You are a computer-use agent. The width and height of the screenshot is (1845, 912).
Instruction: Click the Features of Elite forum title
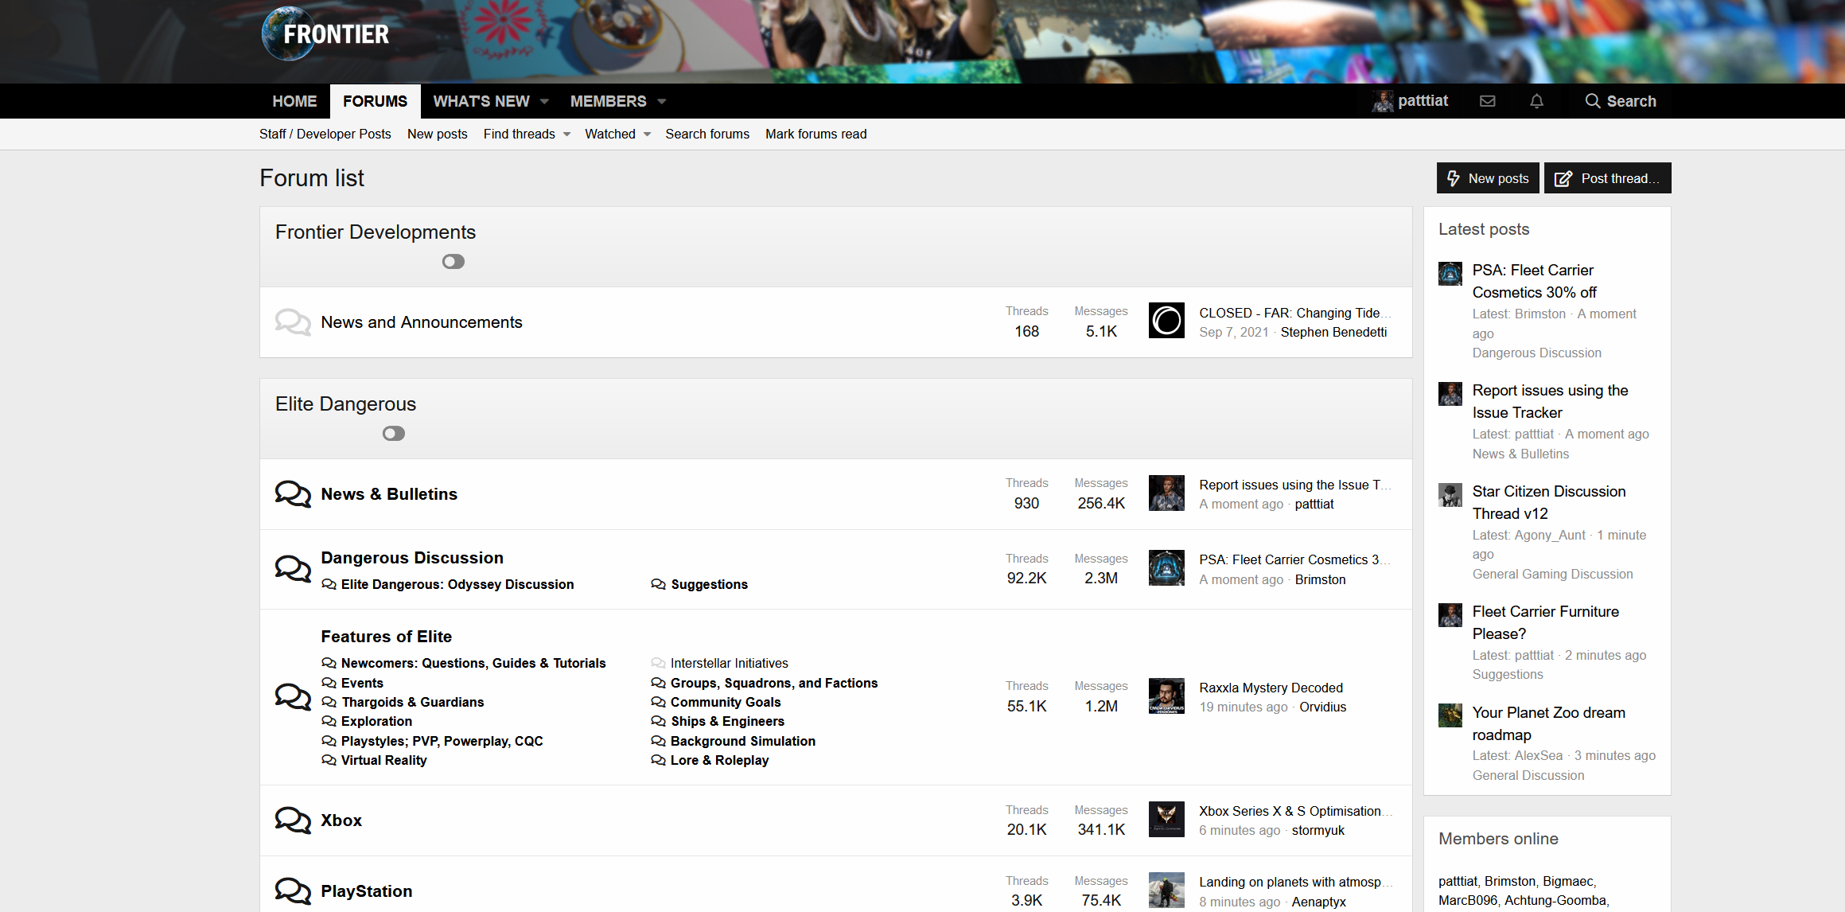(386, 637)
